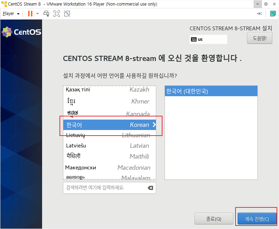Select 한국어 Korean language row

(110, 125)
